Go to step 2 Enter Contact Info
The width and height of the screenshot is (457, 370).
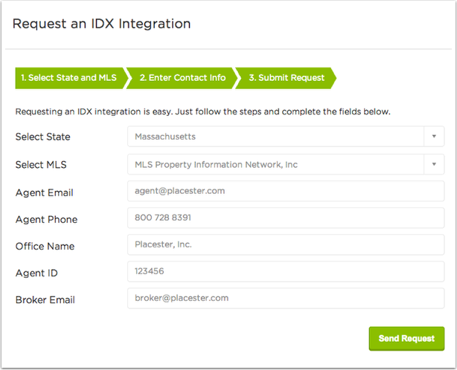pyautogui.click(x=182, y=78)
